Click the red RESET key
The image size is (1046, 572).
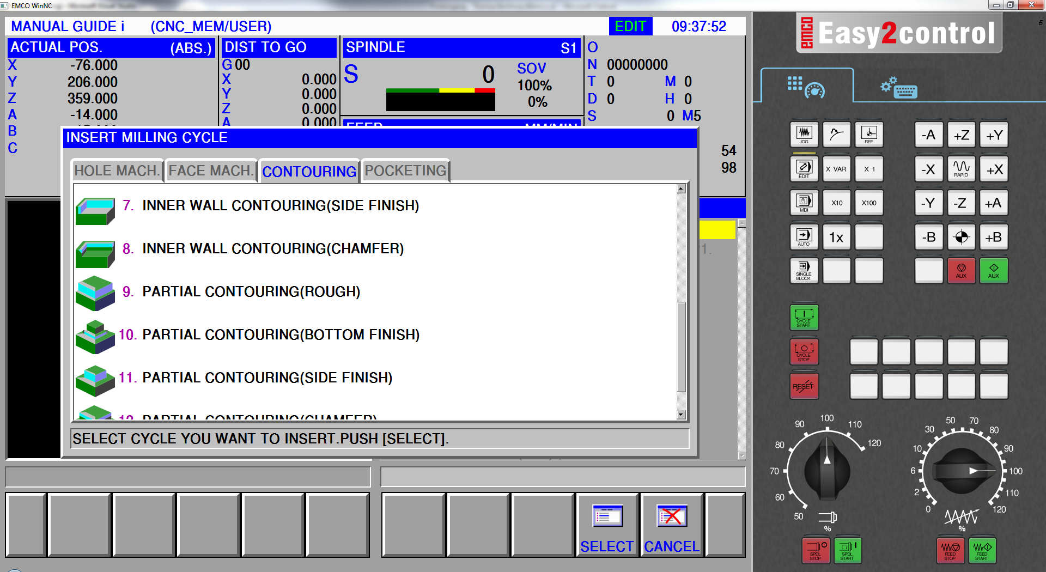pos(804,386)
